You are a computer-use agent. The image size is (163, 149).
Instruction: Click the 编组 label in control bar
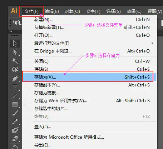coord(17,23)
